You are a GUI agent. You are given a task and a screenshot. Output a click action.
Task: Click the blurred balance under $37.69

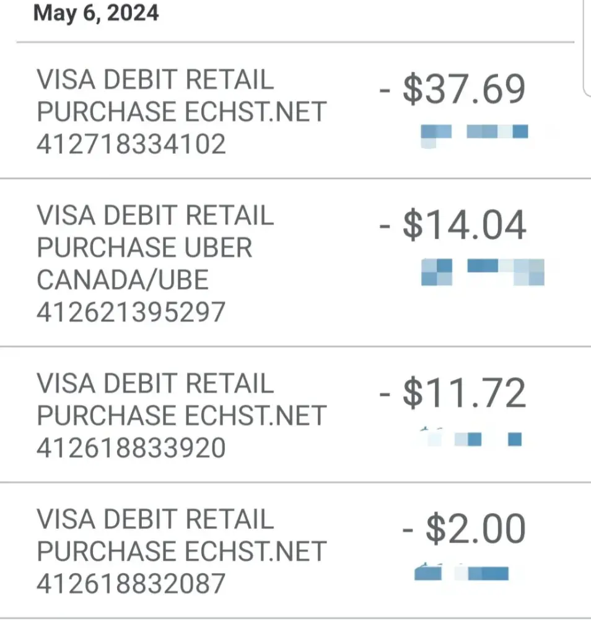tap(475, 133)
